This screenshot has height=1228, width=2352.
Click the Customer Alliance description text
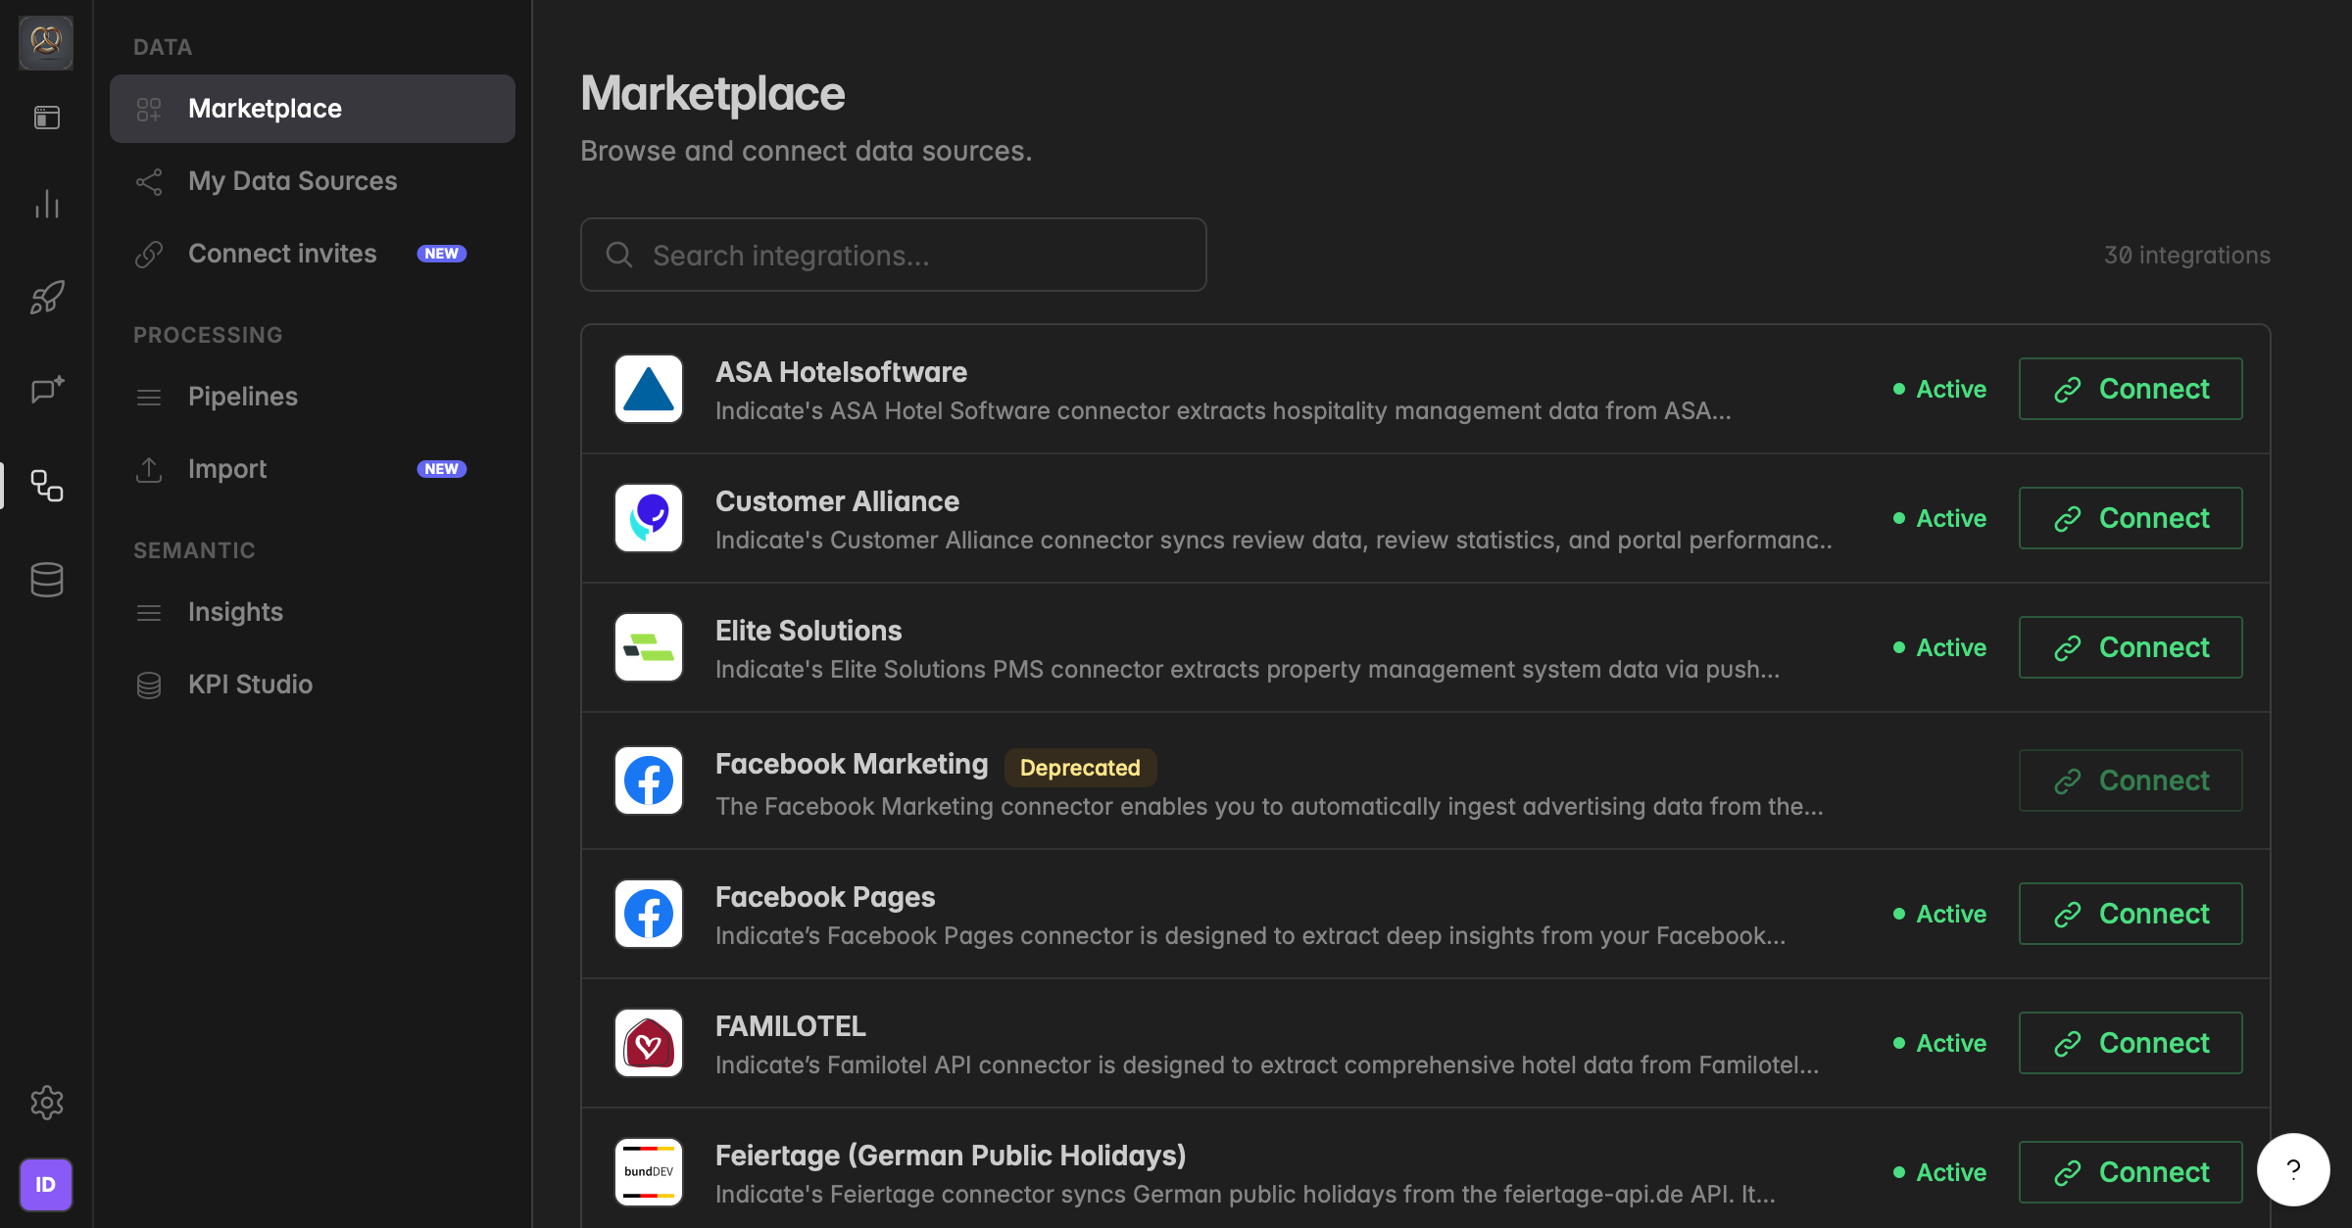[x=1274, y=541]
